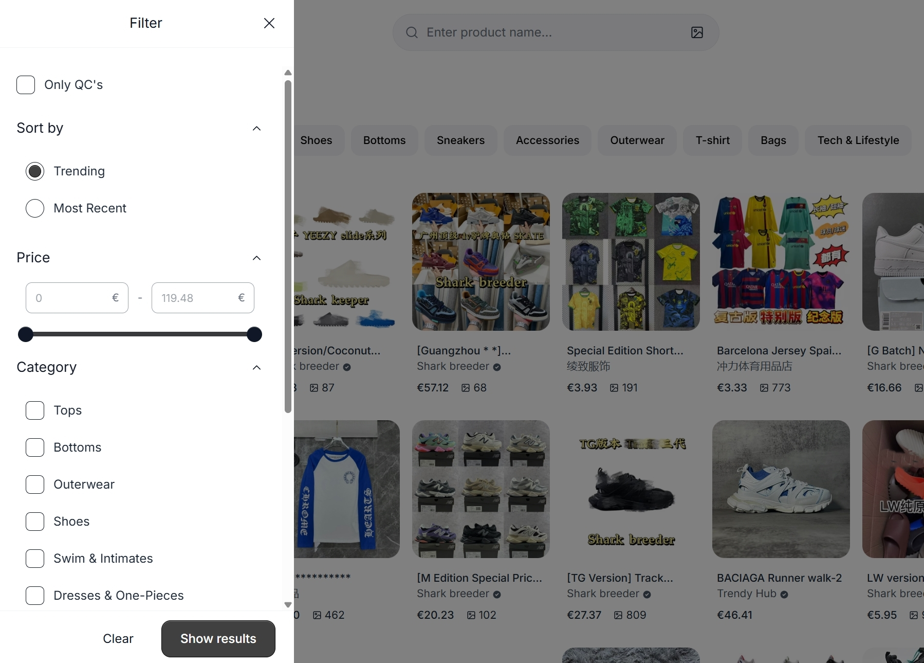Screen dimensions: 924x663
Task: Open the black TG track sneaker thumbnail
Action: point(631,489)
